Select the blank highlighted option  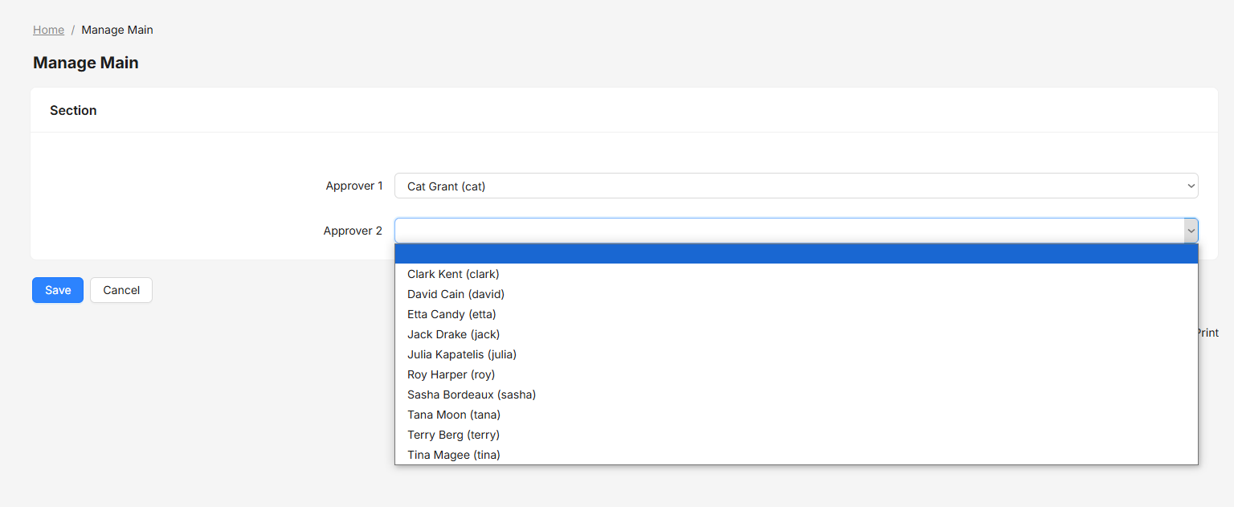(x=796, y=254)
